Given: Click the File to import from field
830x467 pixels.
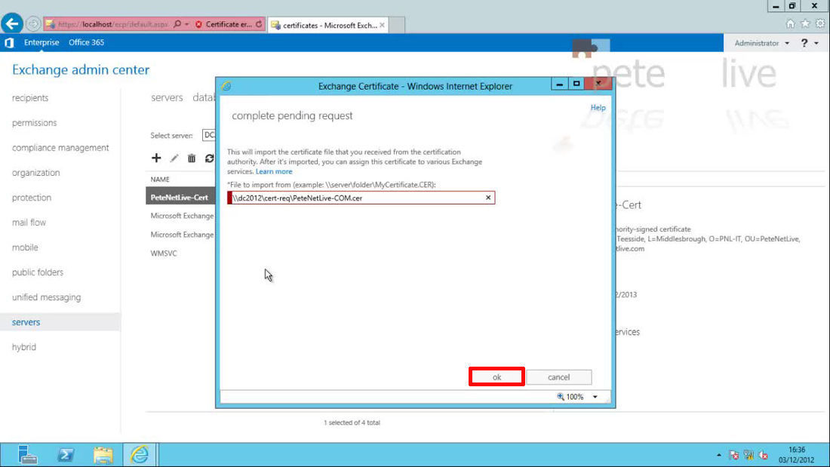Looking at the screenshot, I should 361,198.
